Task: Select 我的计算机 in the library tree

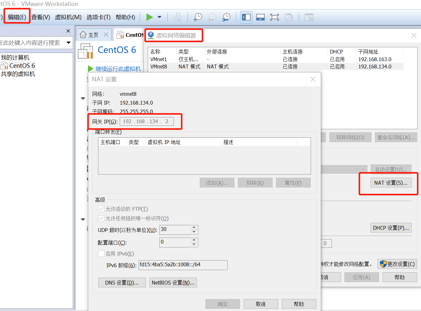Action: pos(15,57)
